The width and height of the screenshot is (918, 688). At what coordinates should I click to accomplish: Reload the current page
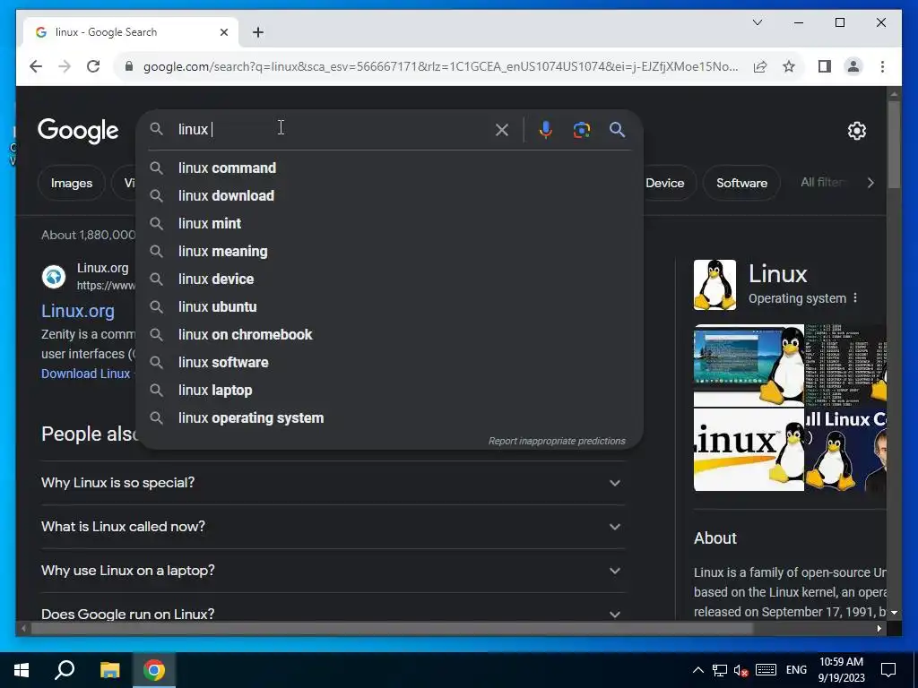coord(93,66)
